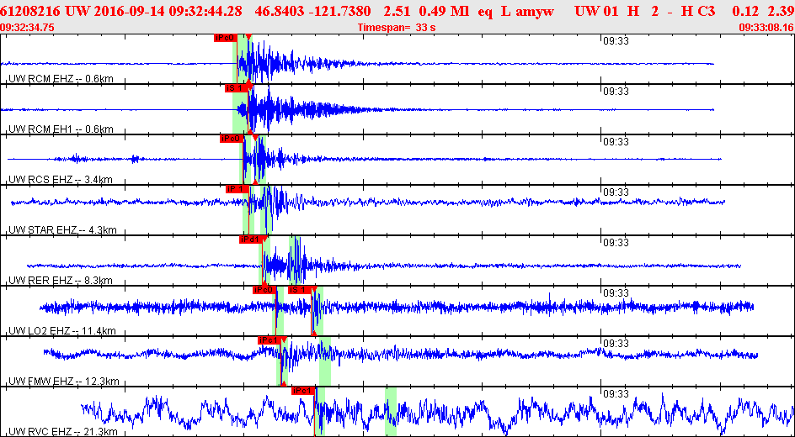This screenshot has height=437, width=795.
Task: Click the UW RVC EHZ 21.3km station label
Action: [x=61, y=432]
